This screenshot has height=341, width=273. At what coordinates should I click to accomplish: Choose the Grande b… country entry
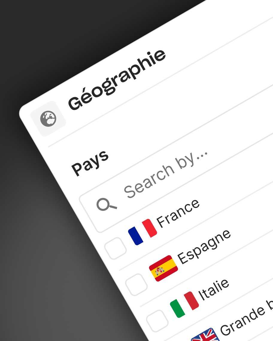[246, 318]
